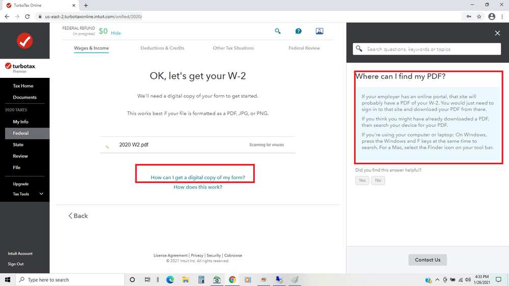Open 'How can I get a digital copy' link
This screenshot has height=286, width=509.
[198, 178]
